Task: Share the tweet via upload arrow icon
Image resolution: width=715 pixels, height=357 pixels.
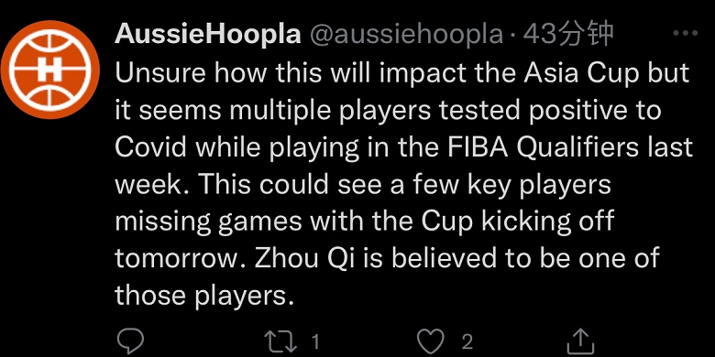Action: click(580, 341)
